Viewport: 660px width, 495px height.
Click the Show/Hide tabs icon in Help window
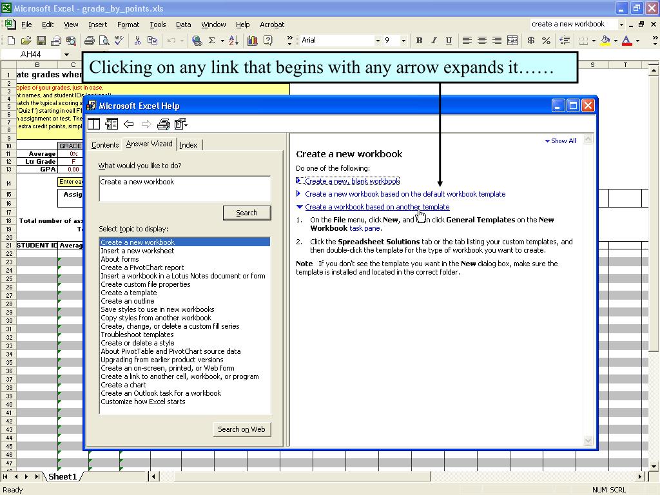(x=94, y=124)
